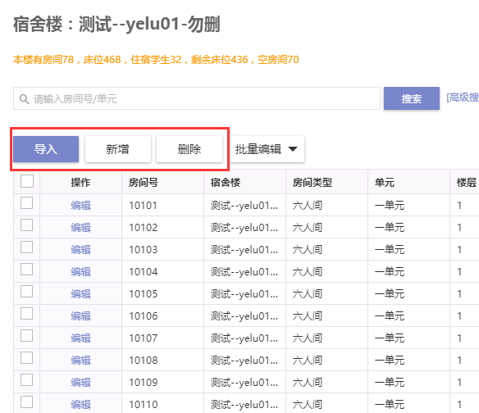Expand the 批量编辑 dropdown arrow
The width and height of the screenshot is (479, 413).
293,149
